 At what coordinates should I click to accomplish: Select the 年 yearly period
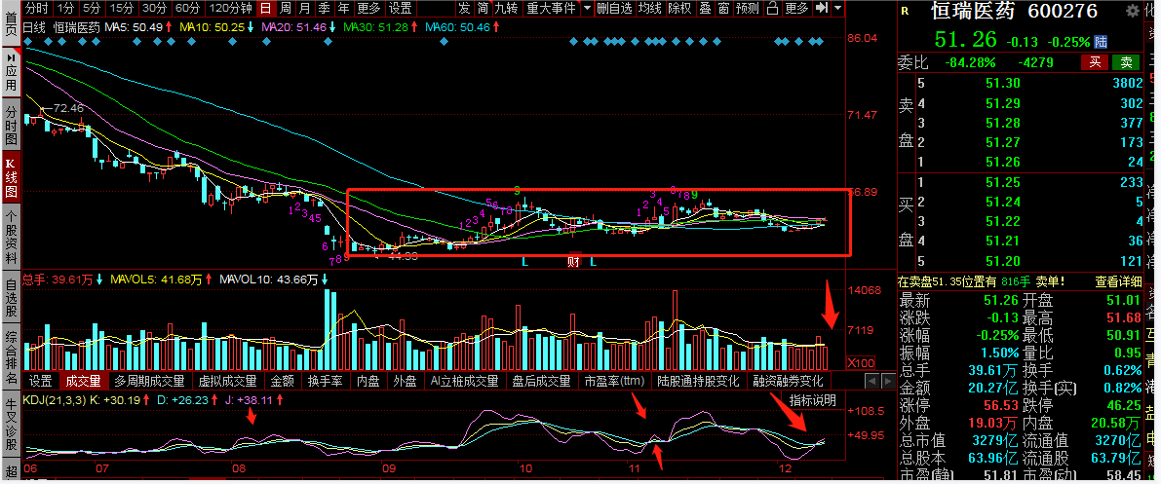pyautogui.click(x=343, y=8)
